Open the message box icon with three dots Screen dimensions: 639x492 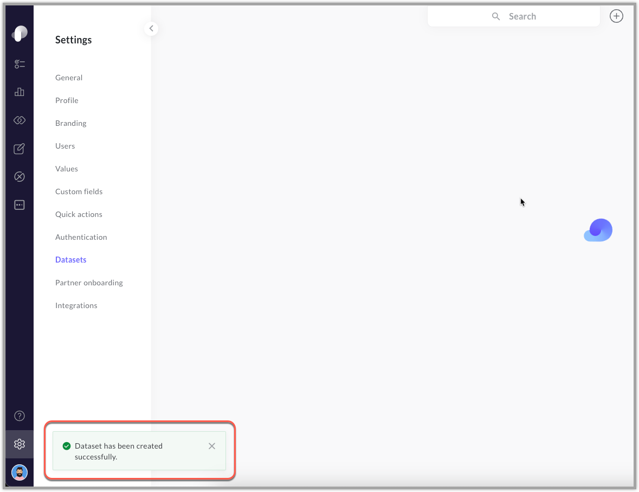click(20, 205)
